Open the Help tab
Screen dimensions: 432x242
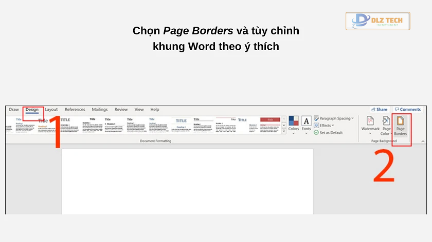(155, 109)
